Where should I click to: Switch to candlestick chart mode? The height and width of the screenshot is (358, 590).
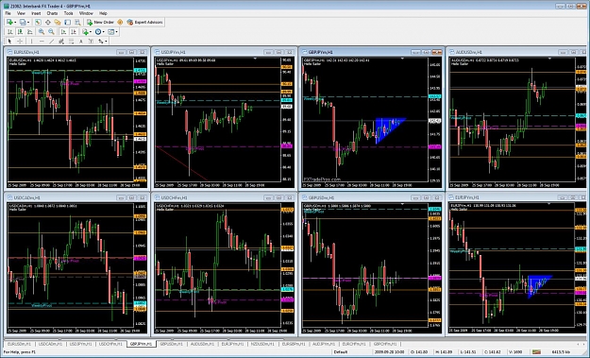tap(20, 31)
